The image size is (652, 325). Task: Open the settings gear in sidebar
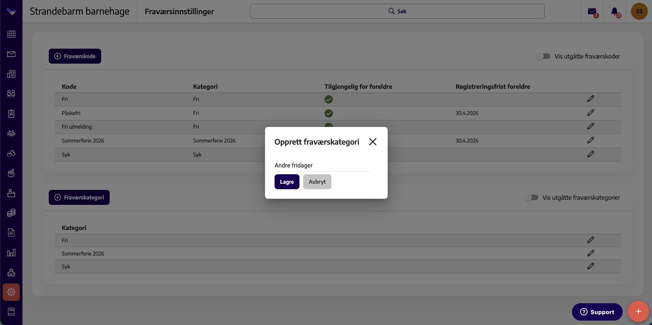click(x=11, y=292)
